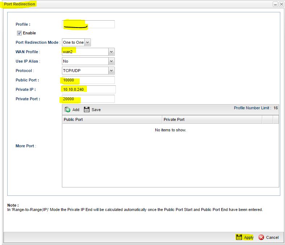285x245 pixels.
Task: Expand the Protocol dropdown set to TCP/UDP
Action: [112, 71]
